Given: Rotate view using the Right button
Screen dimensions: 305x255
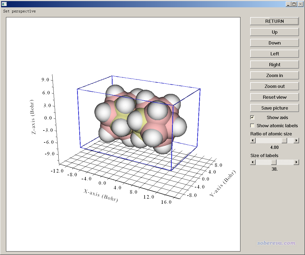Looking at the screenshot, I should tap(274, 65).
